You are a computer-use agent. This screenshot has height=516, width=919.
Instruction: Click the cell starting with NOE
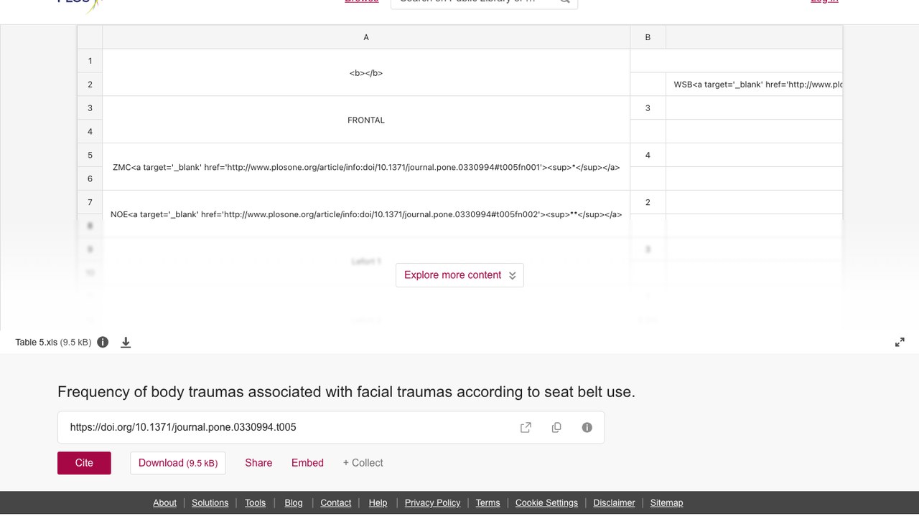tap(366, 214)
